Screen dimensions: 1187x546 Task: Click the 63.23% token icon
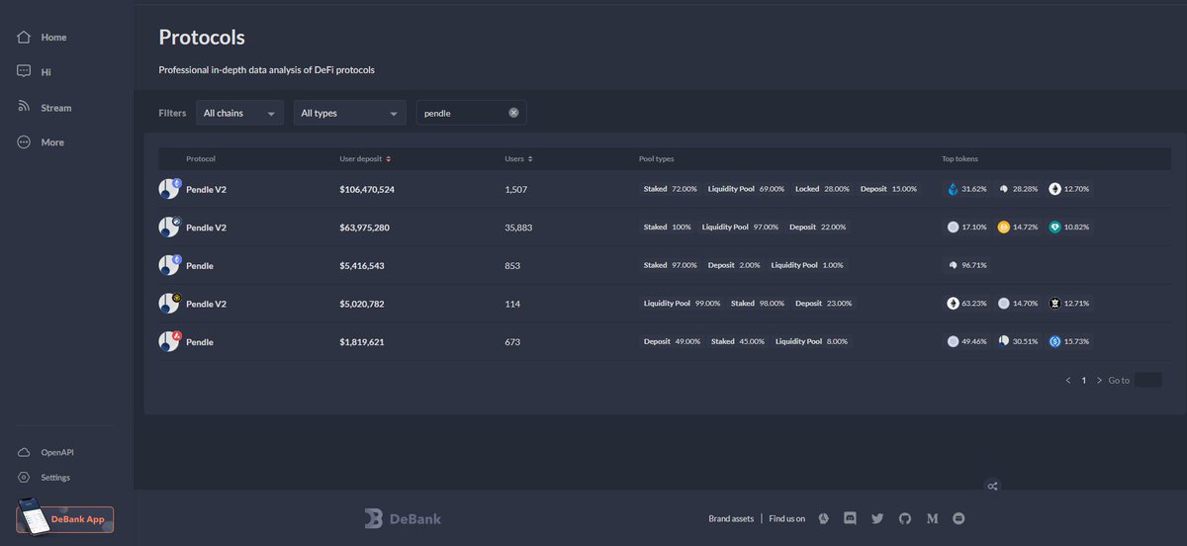953,304
